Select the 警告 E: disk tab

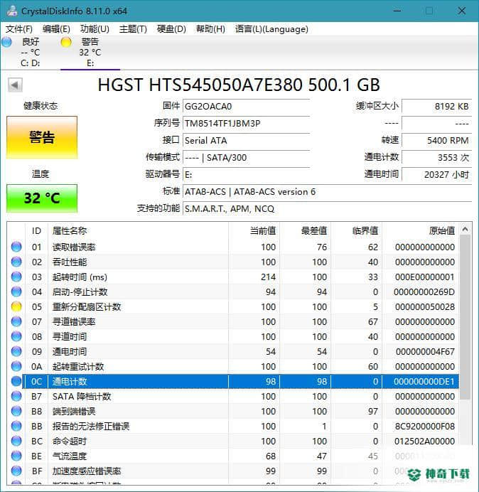[90, 52]
